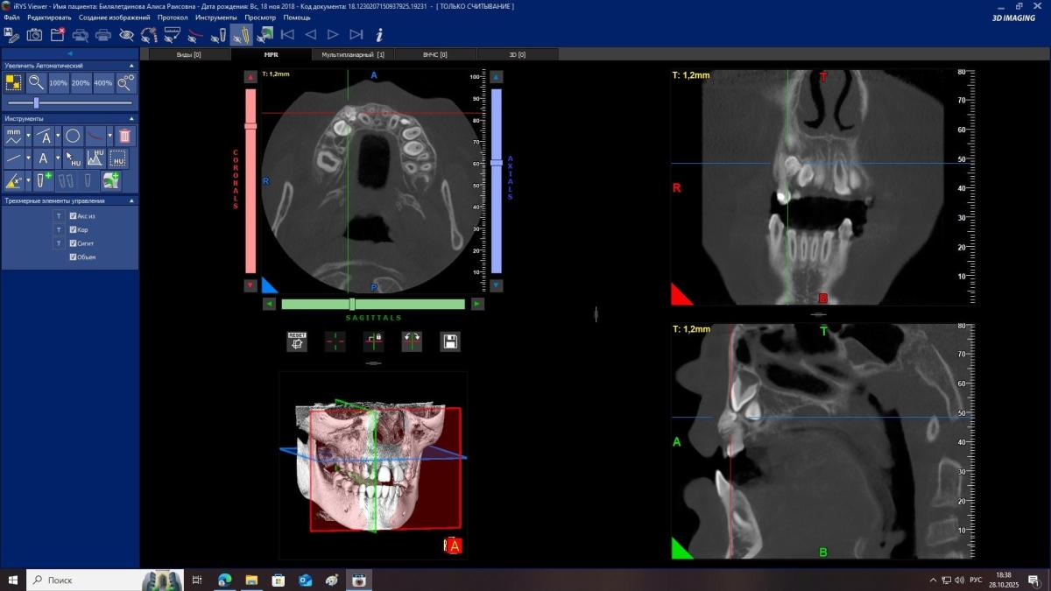Collapse the 'Инструменты' panel section
The height and width of the screenshot is (591, 1051).
pos(131,118)
